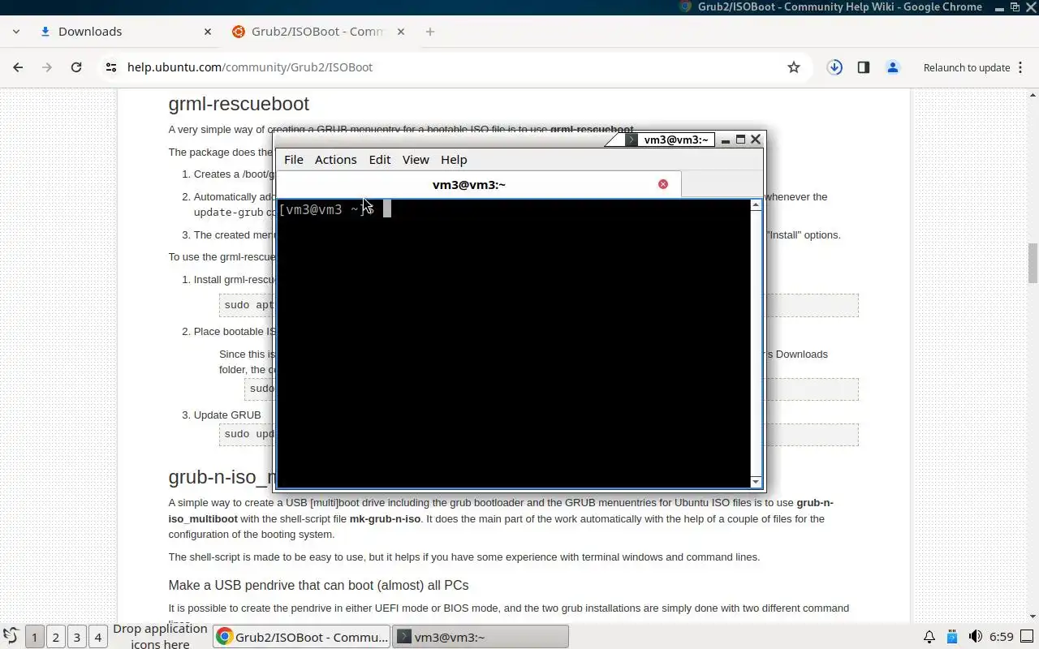Click Chrome's forward navigation arrow
Viewport: 1039px width, 649px height.
pos(47,67)
